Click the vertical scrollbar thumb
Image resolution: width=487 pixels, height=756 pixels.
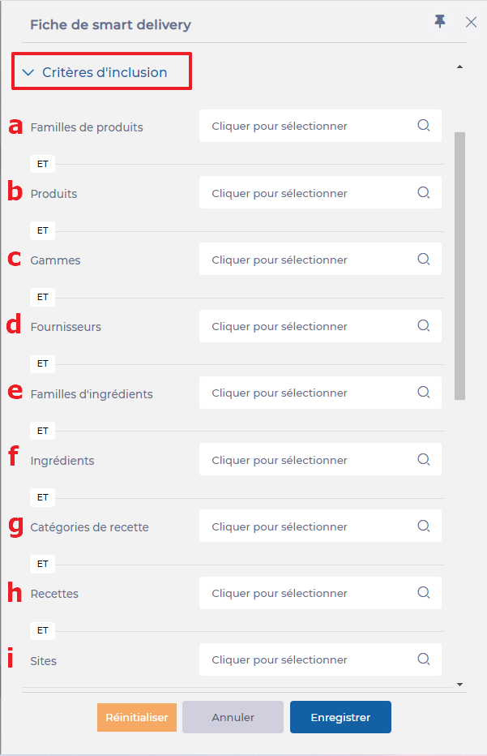[459, 265]
